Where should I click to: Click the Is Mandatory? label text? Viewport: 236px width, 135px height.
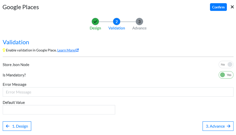click(14, 75)
